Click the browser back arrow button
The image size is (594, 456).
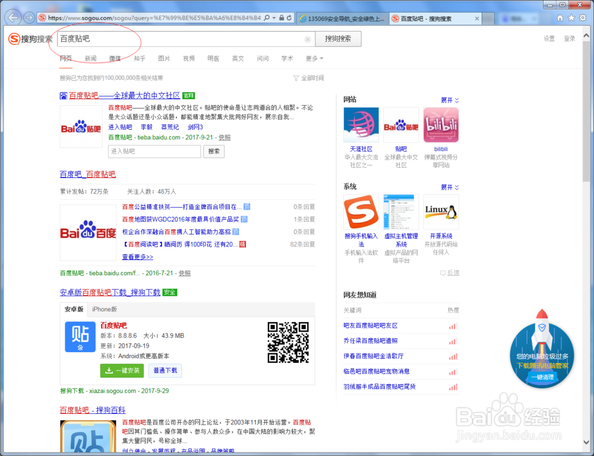[13, 17]
